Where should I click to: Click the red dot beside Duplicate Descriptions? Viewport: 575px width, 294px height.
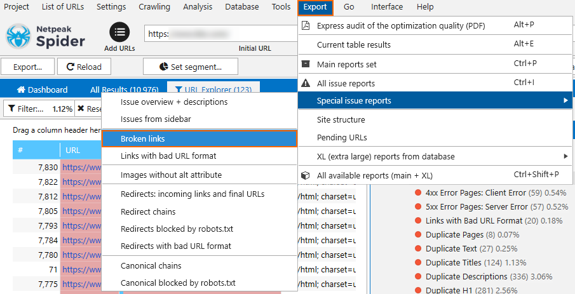tap(417, 276)
